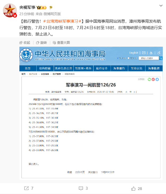Open the 互联网+政务 navigation tab
This screenshot has width=166, height=194.
(x=83, y=68)
